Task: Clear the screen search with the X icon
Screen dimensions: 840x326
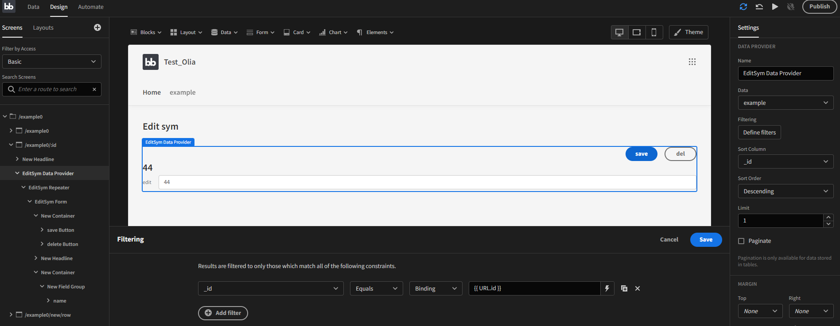Action: [x=94, y=89]
